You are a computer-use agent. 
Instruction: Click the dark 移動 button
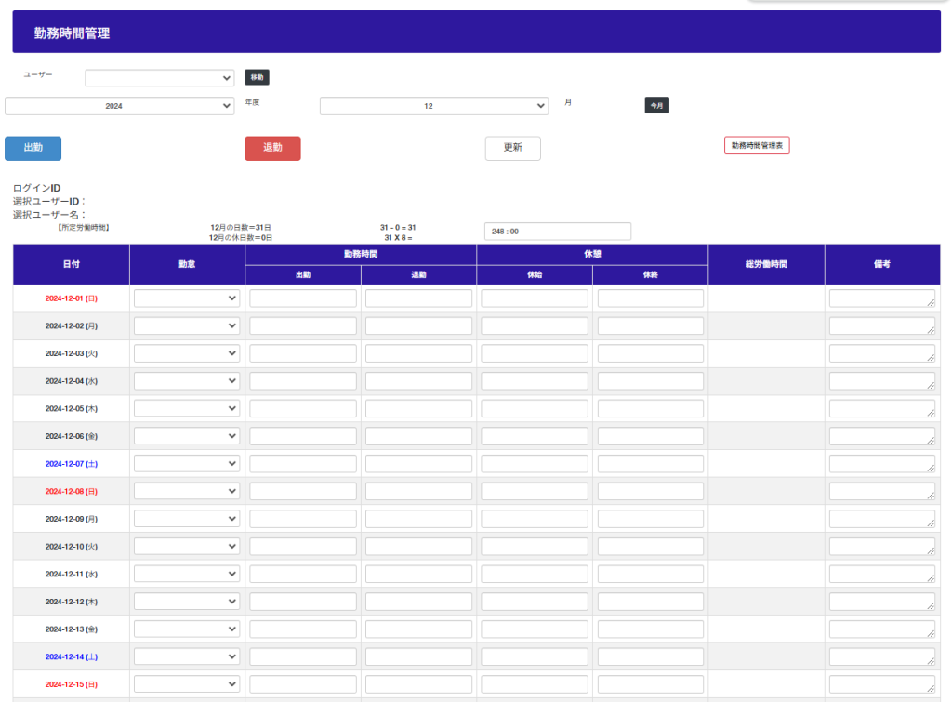pyautogui.click(x=257, y=78)
